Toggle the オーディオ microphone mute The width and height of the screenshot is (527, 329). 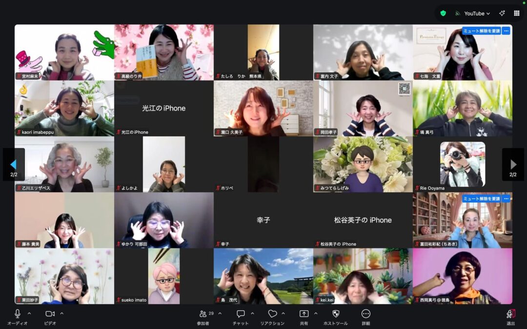pyautogui.click(x=18, y=314)
